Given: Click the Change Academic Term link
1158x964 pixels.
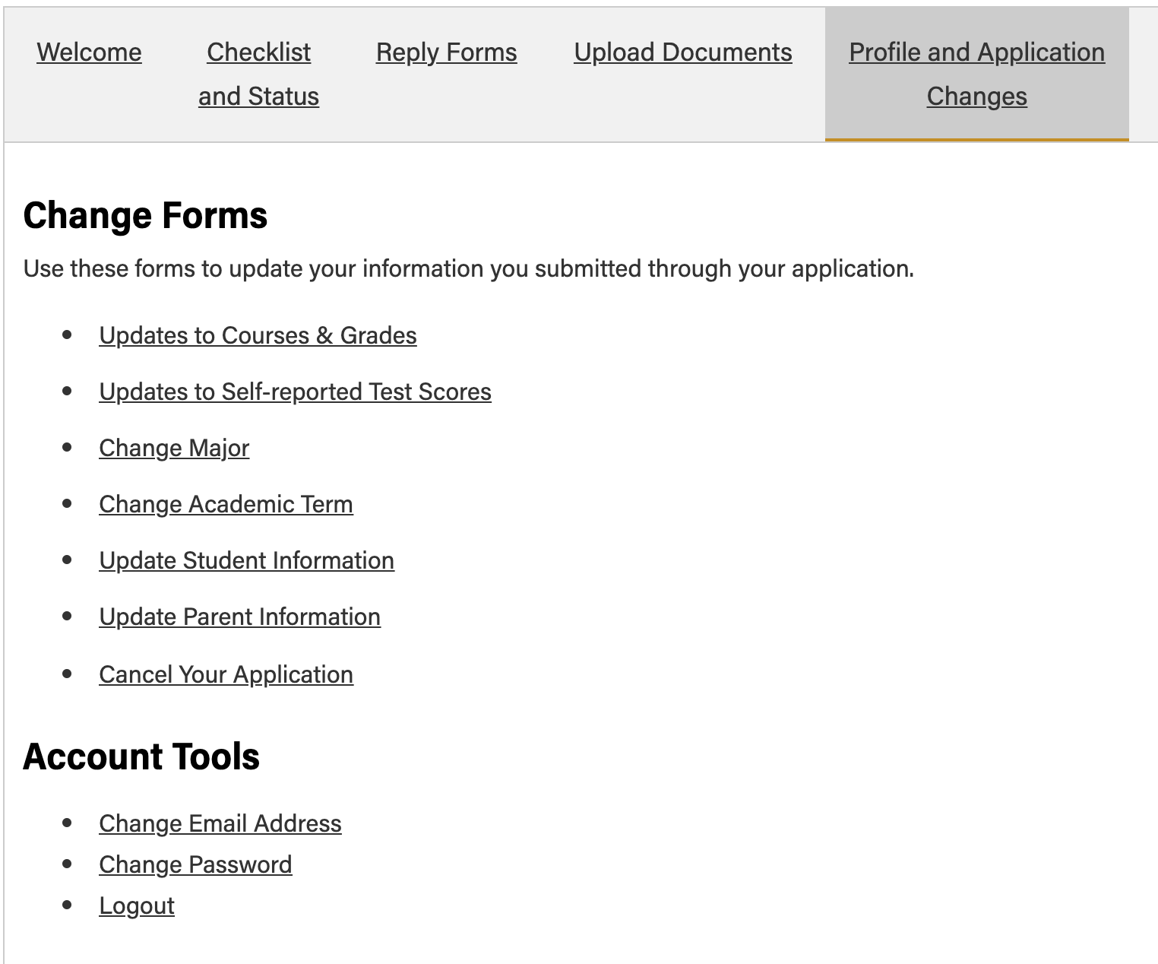Looking at the screenshot, I should [x=226, y=504].
